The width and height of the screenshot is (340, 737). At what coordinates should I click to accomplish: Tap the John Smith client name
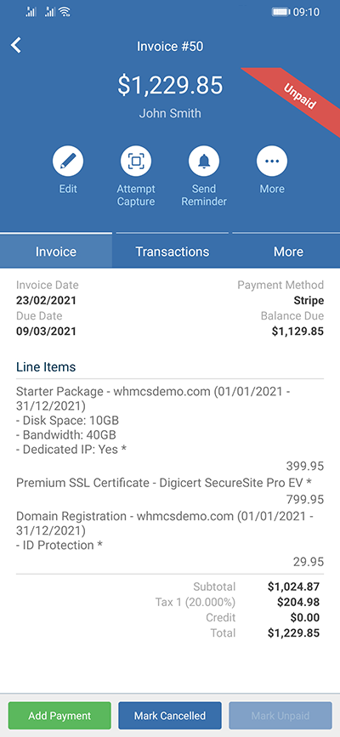click(170, 113)
